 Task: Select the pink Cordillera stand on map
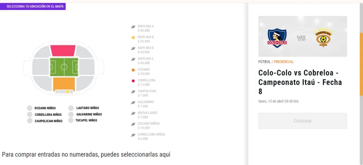coord(63,50)
